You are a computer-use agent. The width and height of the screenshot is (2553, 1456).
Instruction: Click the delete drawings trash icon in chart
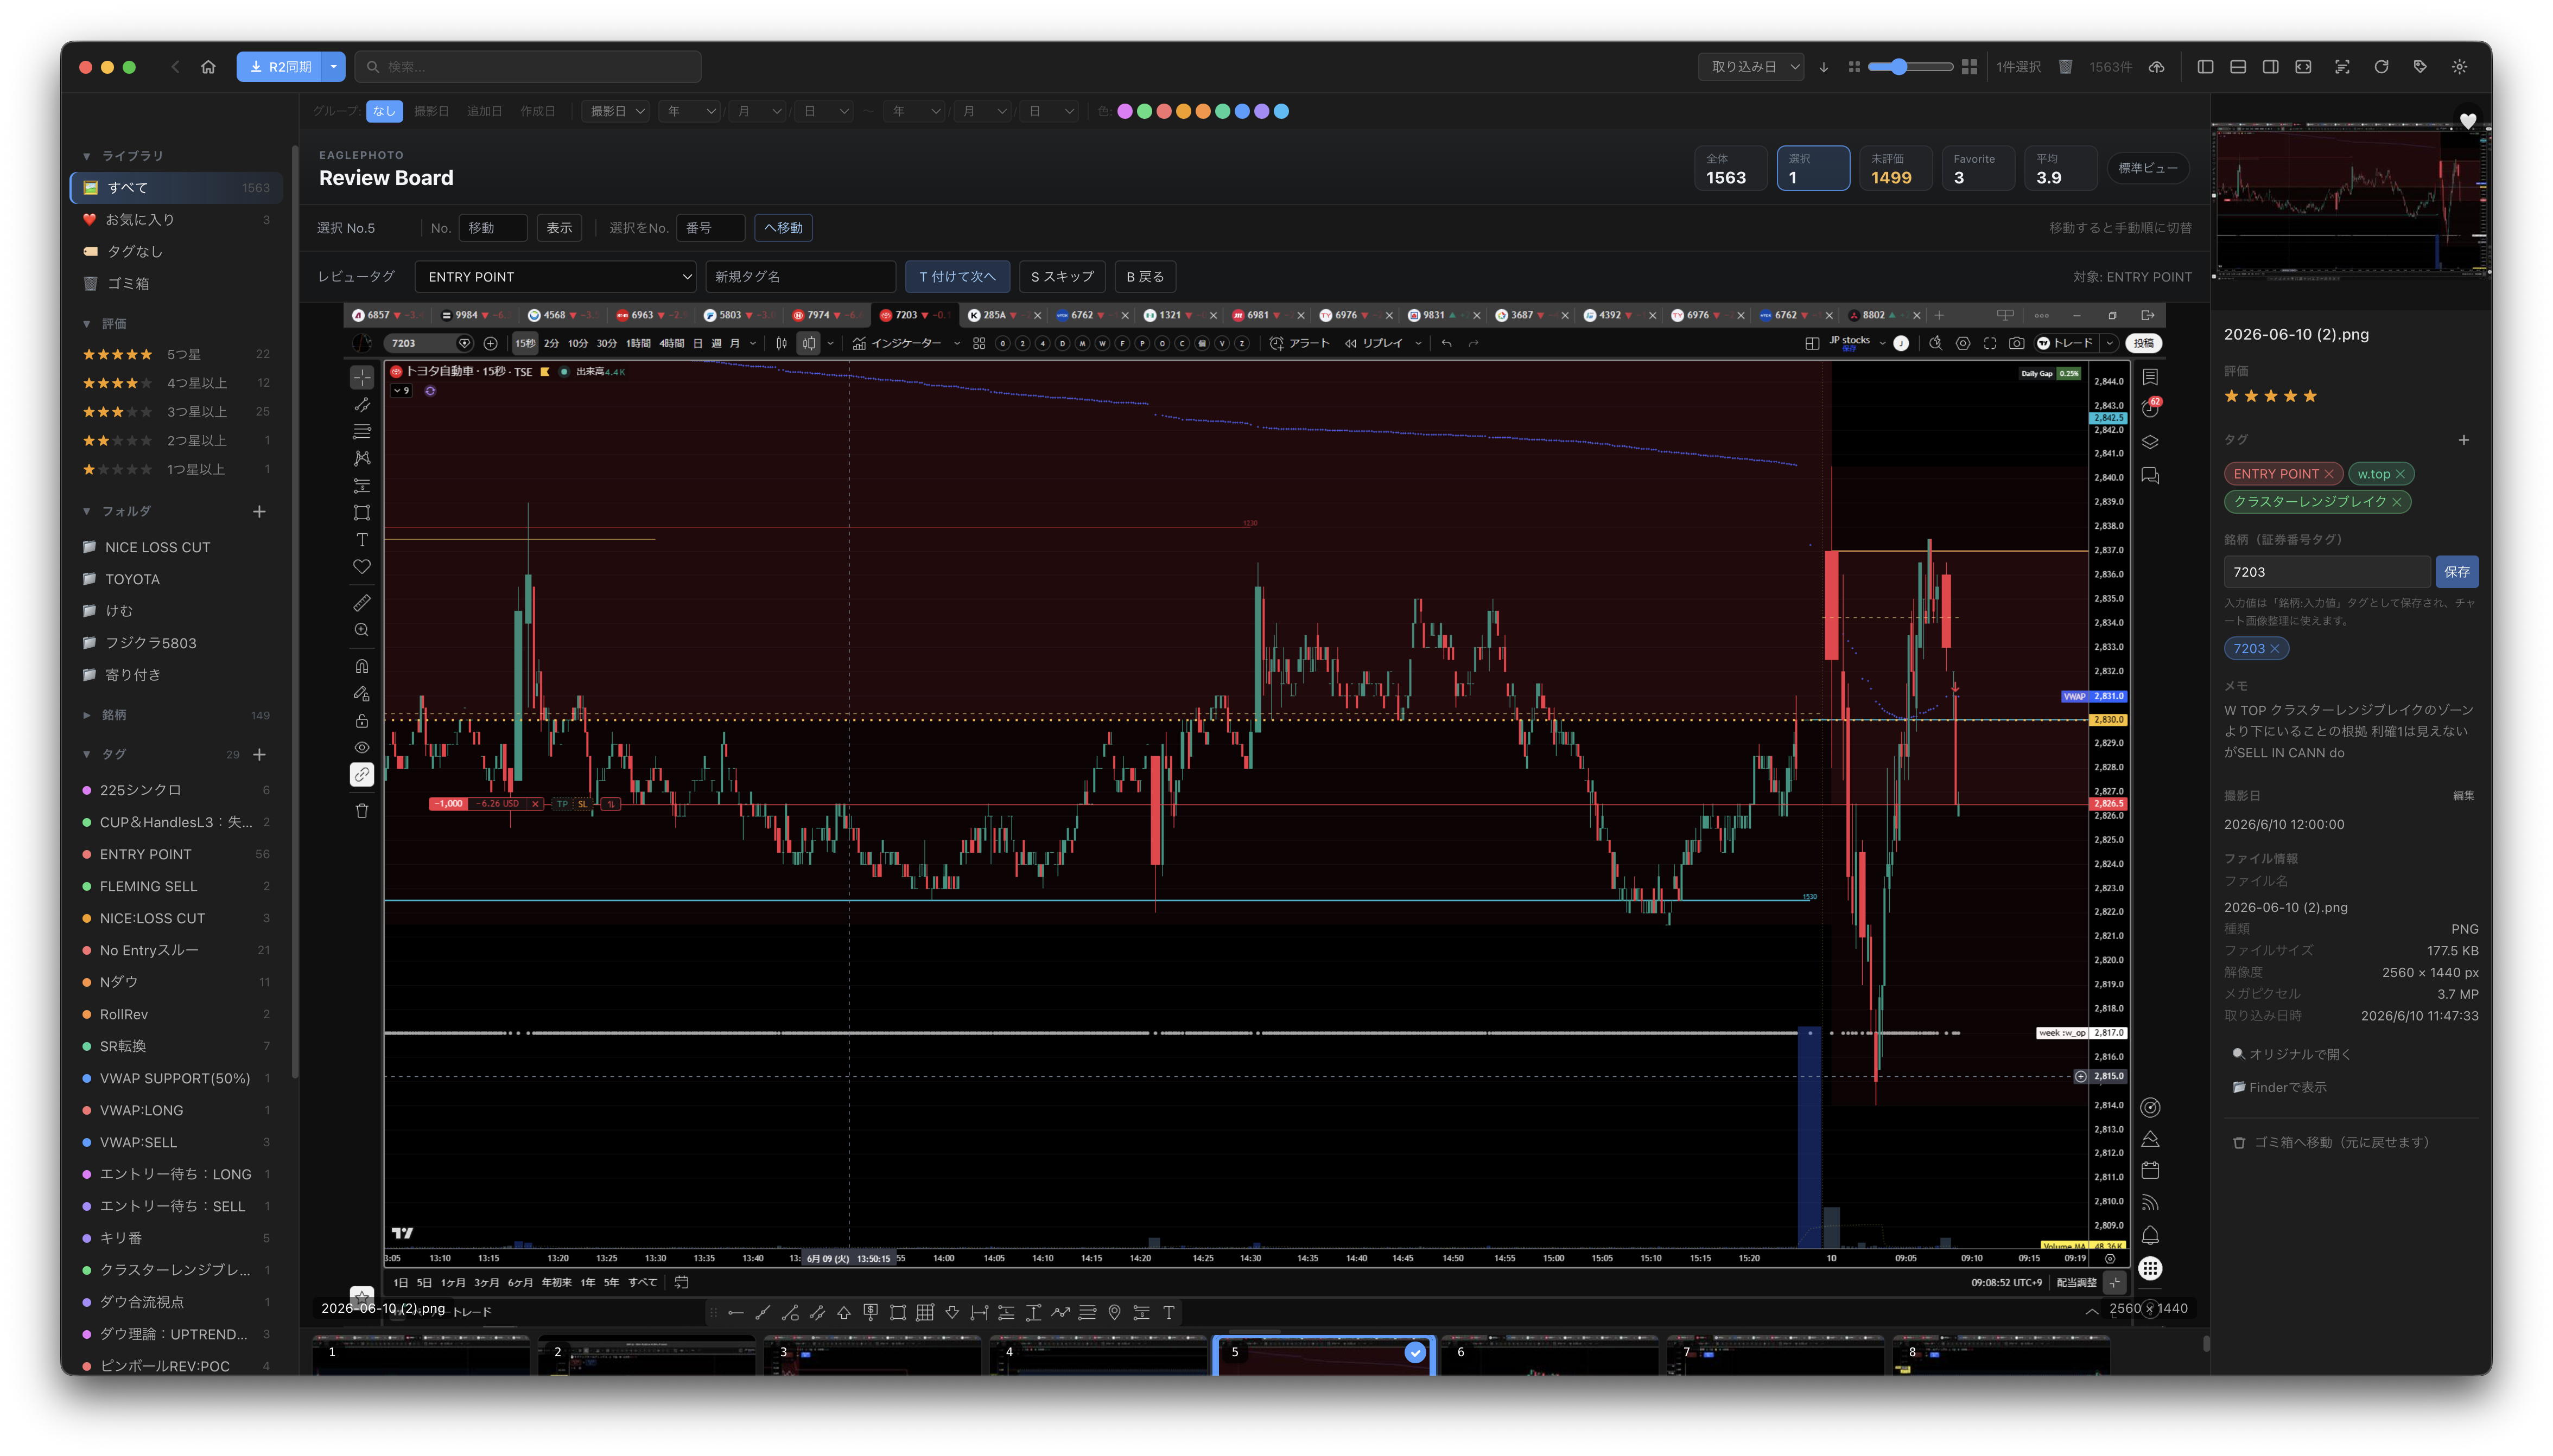(x=362, y=811)
